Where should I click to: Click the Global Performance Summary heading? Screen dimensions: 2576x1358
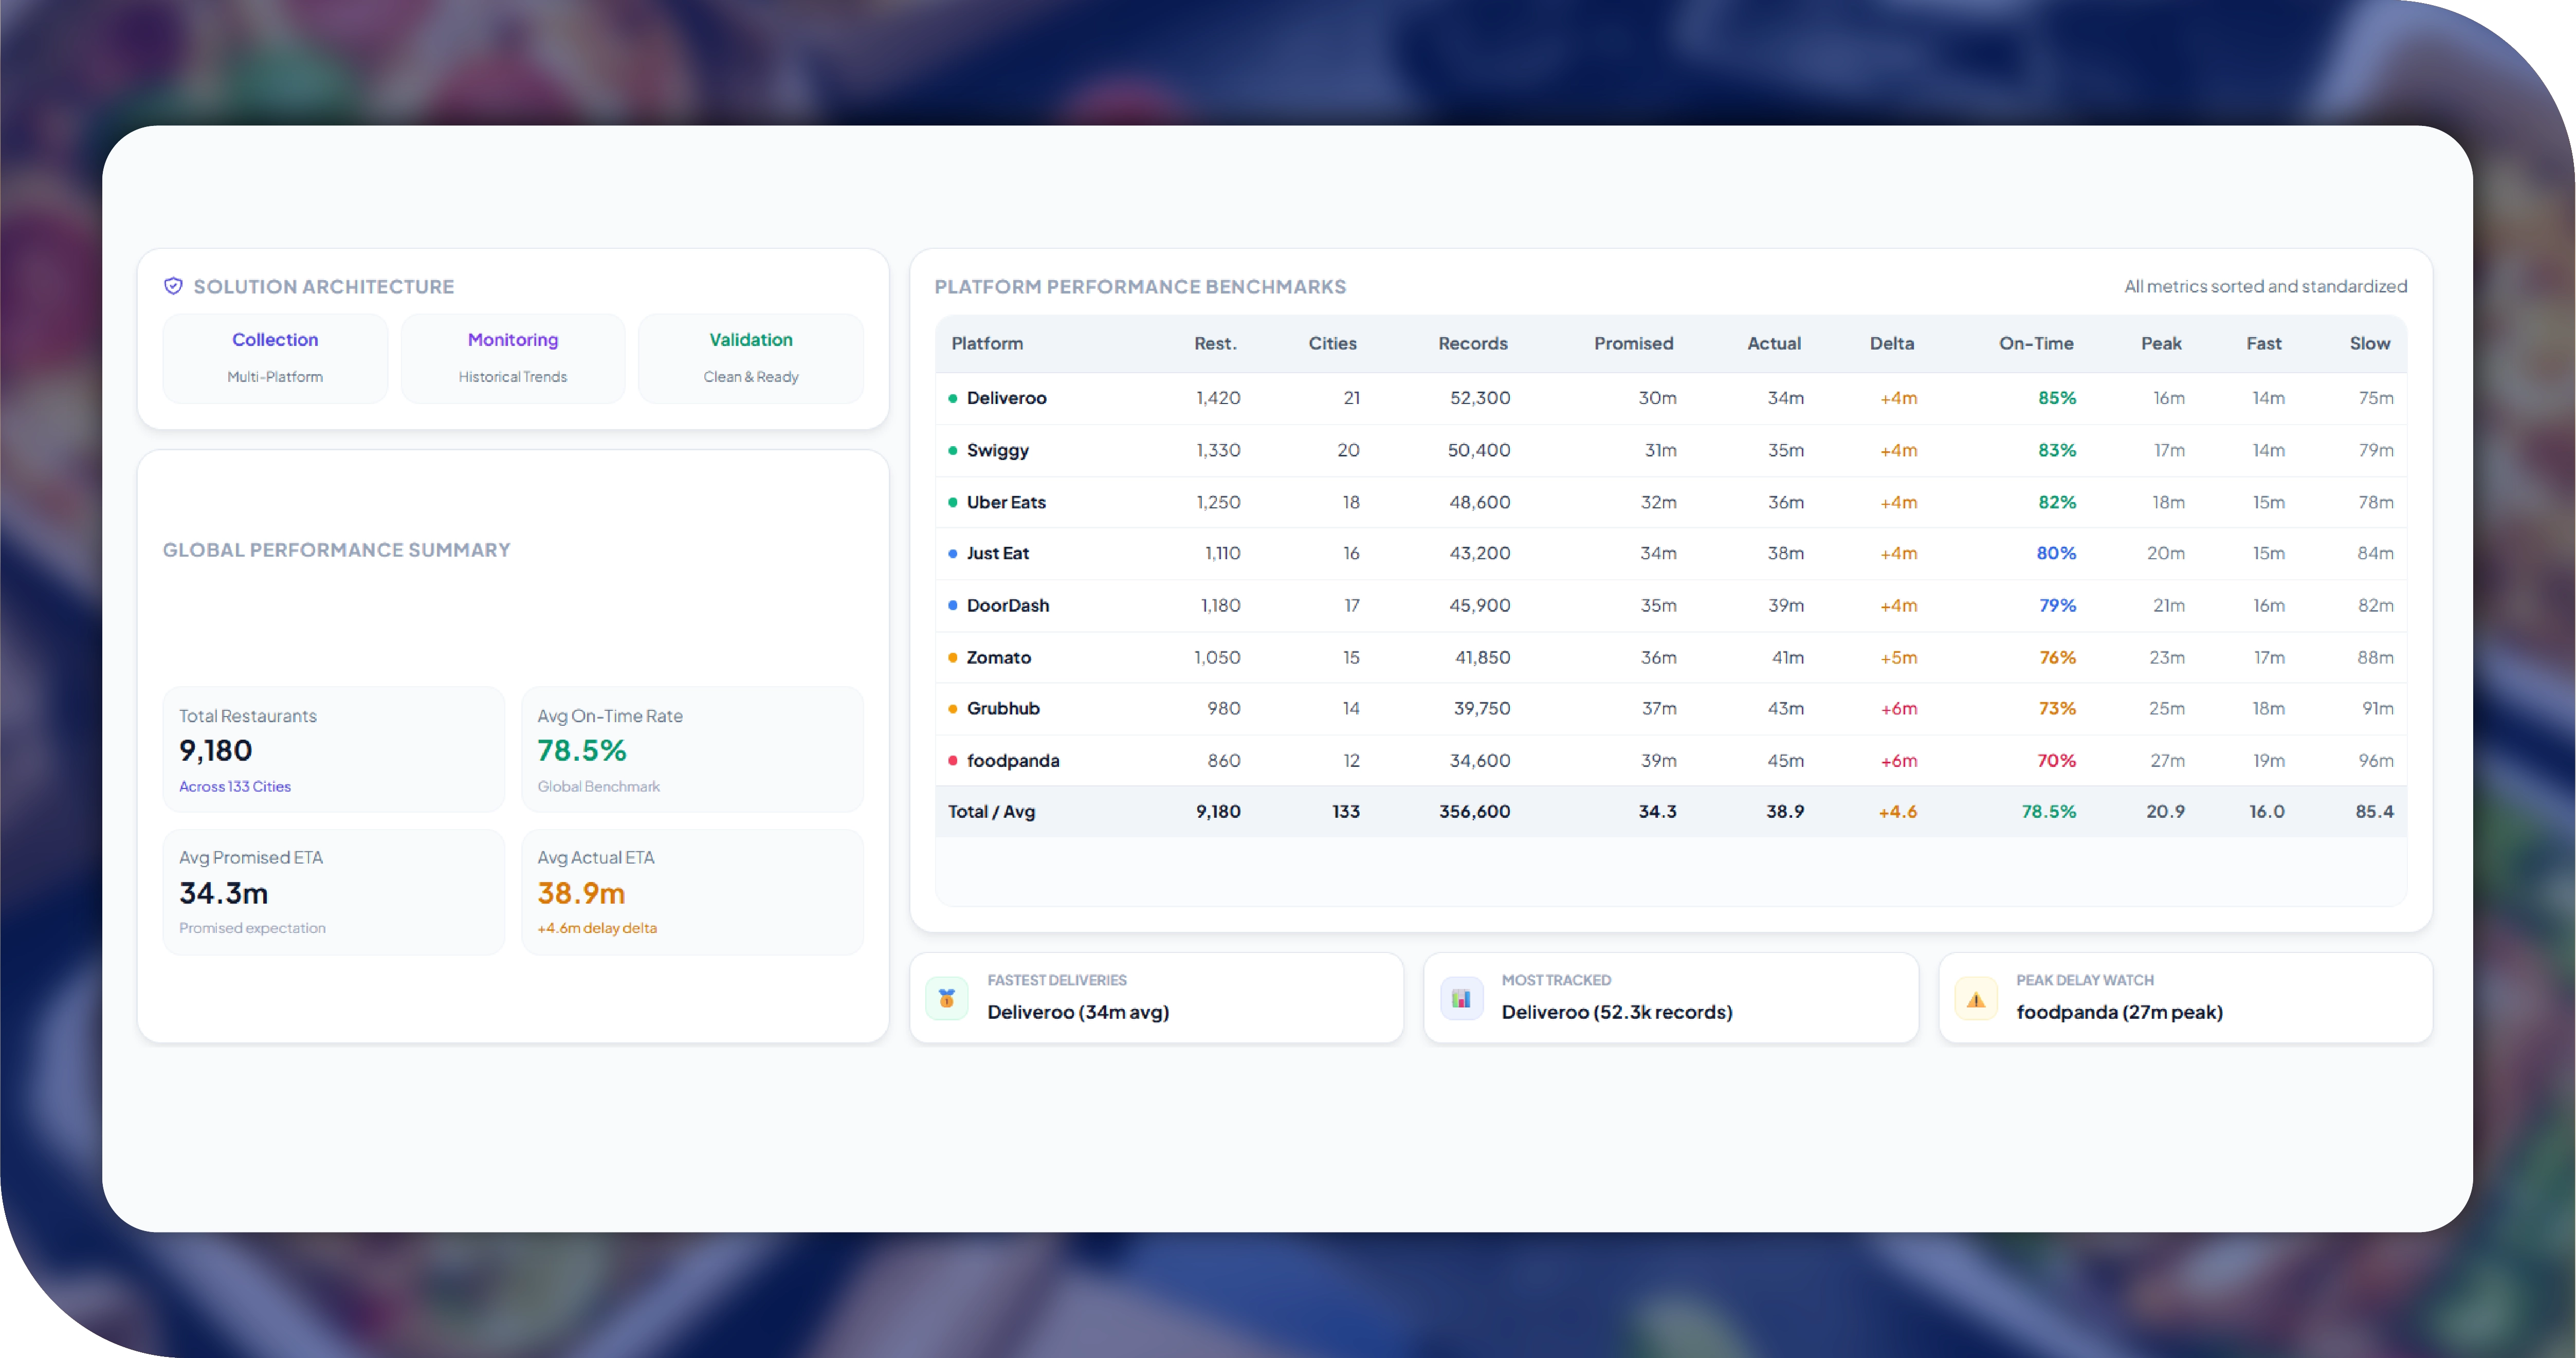point(337,550)
